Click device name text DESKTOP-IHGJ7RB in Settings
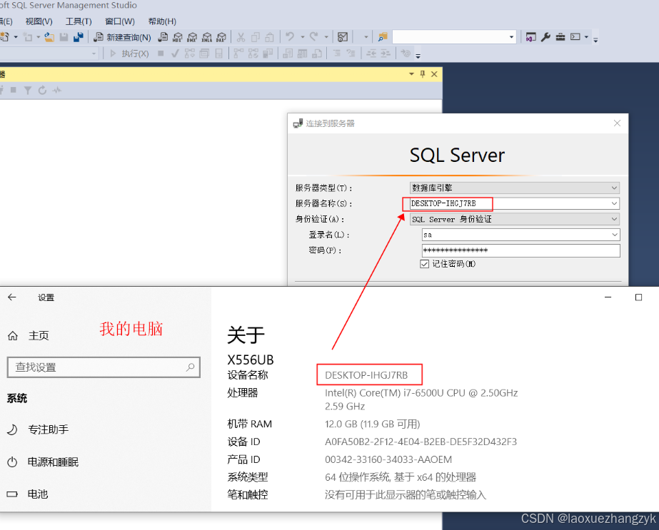659x530 pixels. 366,375
